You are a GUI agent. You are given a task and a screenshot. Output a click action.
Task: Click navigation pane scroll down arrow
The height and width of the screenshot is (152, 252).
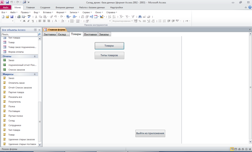pyautogui.click(x=40, y=145)
